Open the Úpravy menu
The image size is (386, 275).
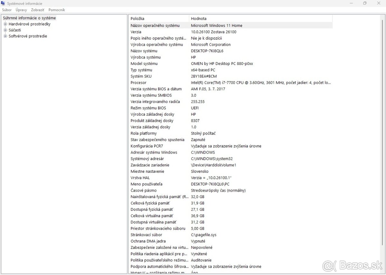[21, 10]
